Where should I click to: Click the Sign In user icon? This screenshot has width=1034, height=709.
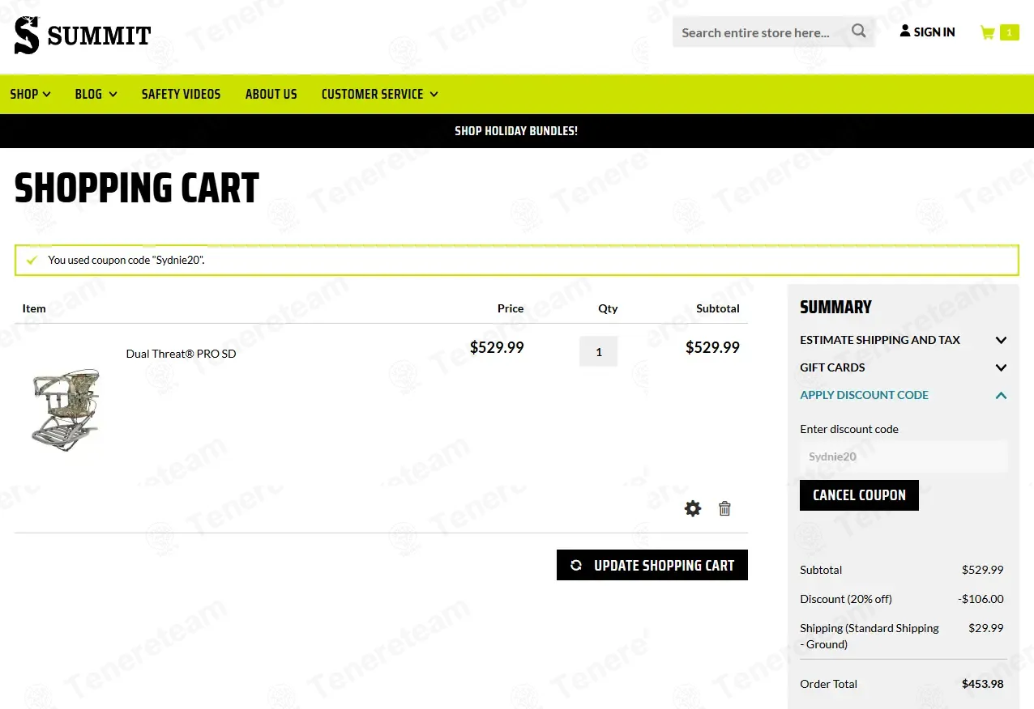(x=905, y=32)
